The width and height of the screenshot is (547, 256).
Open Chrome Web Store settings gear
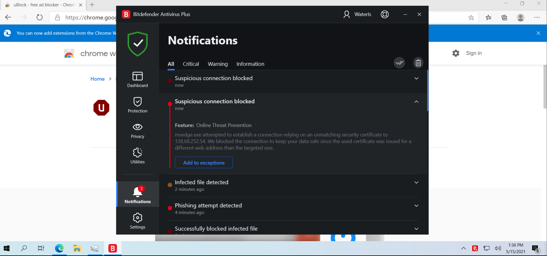(456, 53)
